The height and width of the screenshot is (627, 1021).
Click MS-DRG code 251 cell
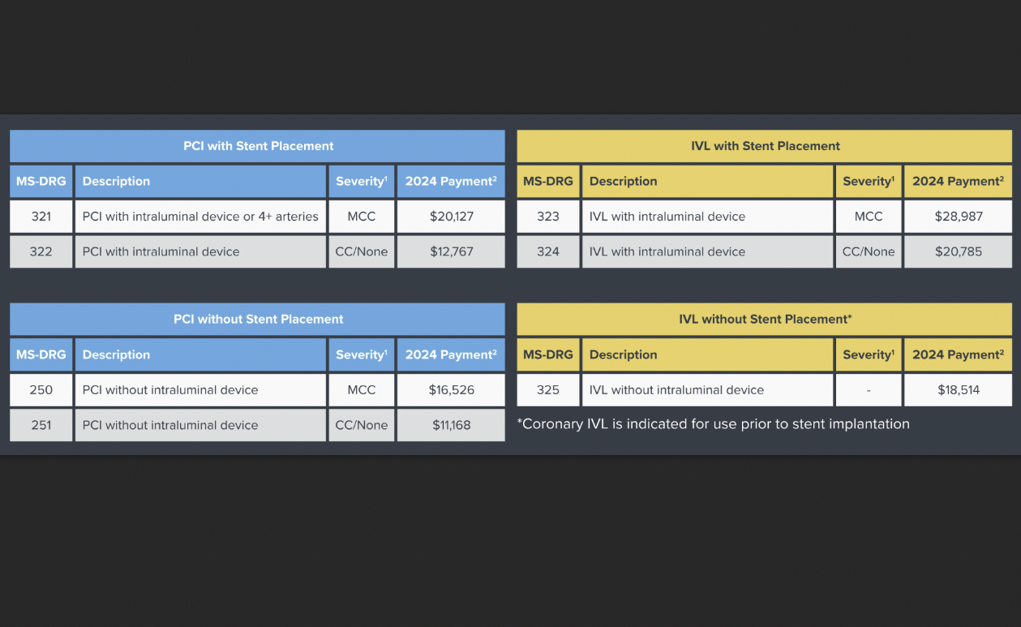pyautogui.click(x=41, y=425)
